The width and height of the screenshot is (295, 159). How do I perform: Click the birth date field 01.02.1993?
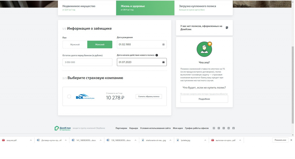click(x=142, y=44)
